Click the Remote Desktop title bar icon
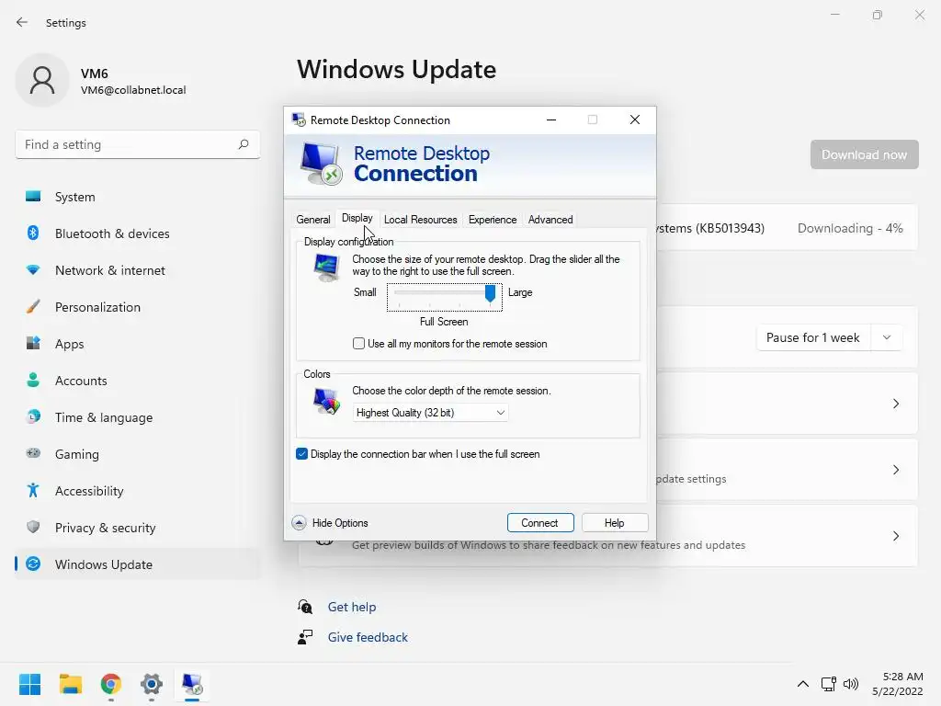This screenshot has height=706, width=941. 299,120
